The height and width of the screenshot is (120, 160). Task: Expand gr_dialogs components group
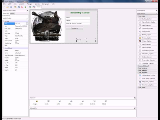138,70
